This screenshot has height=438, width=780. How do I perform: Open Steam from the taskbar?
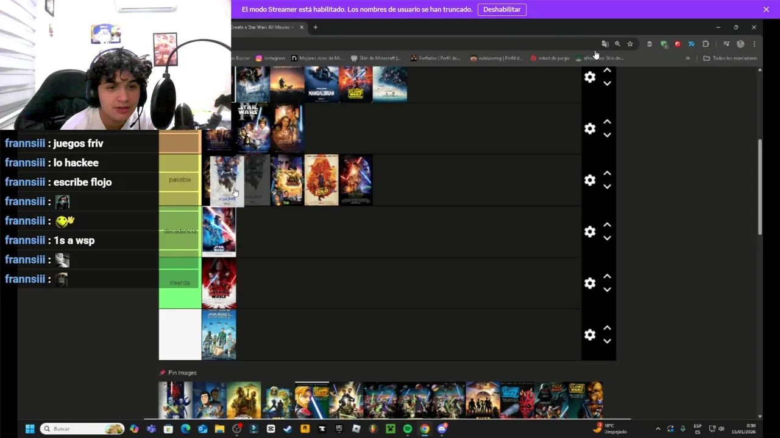[x=288, y=429]
